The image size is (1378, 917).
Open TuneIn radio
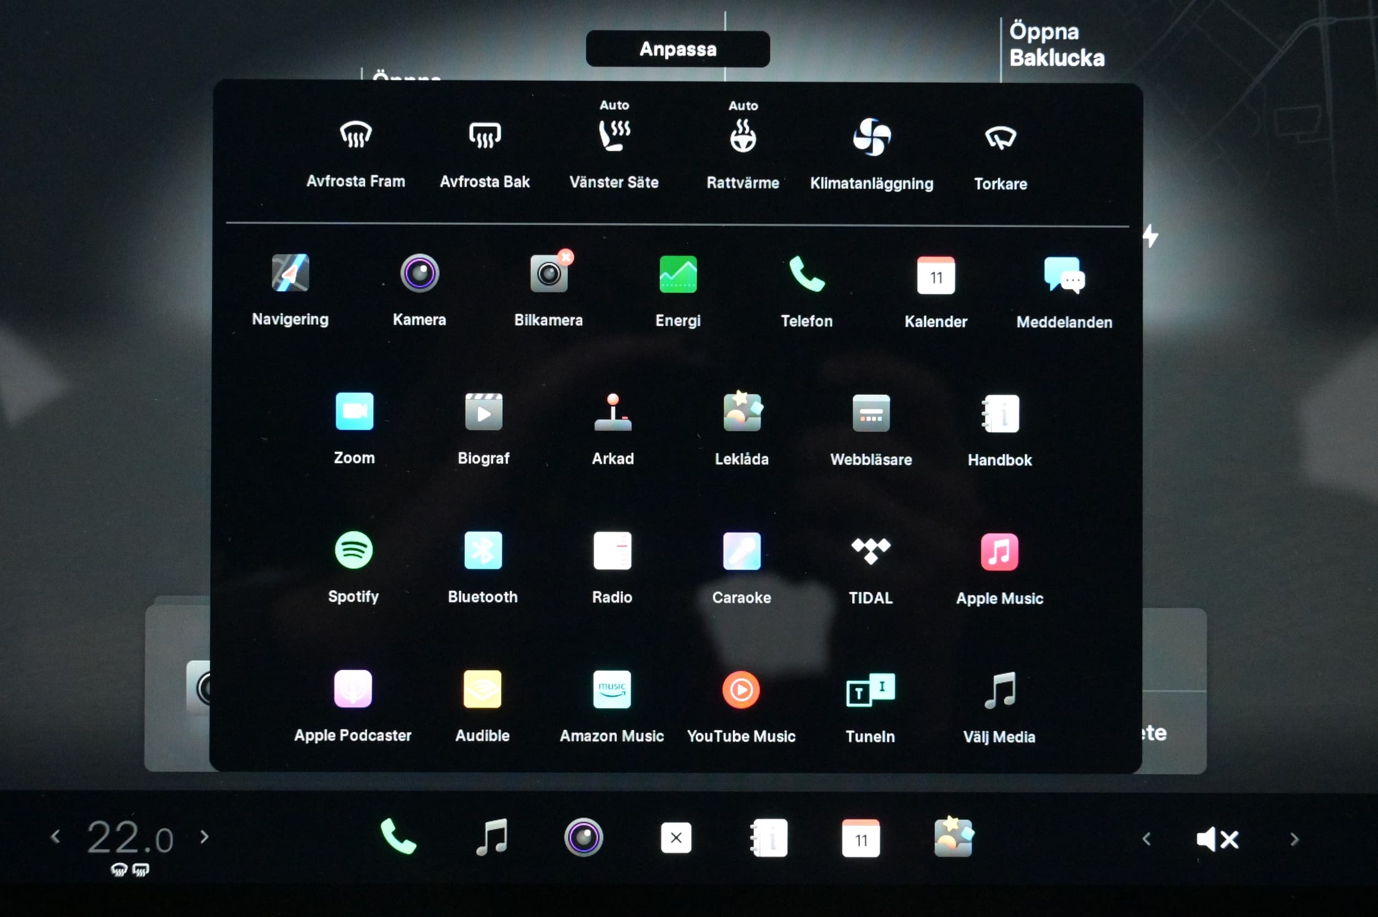pos(870,708)
